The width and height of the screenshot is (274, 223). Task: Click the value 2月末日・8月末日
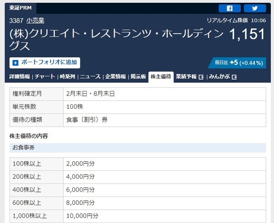(x=90, y=94)
